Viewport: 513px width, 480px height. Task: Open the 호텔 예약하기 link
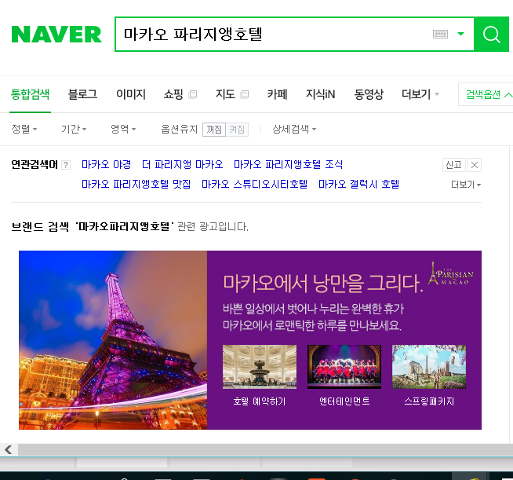pyautogui.click(x=260, y=401)
